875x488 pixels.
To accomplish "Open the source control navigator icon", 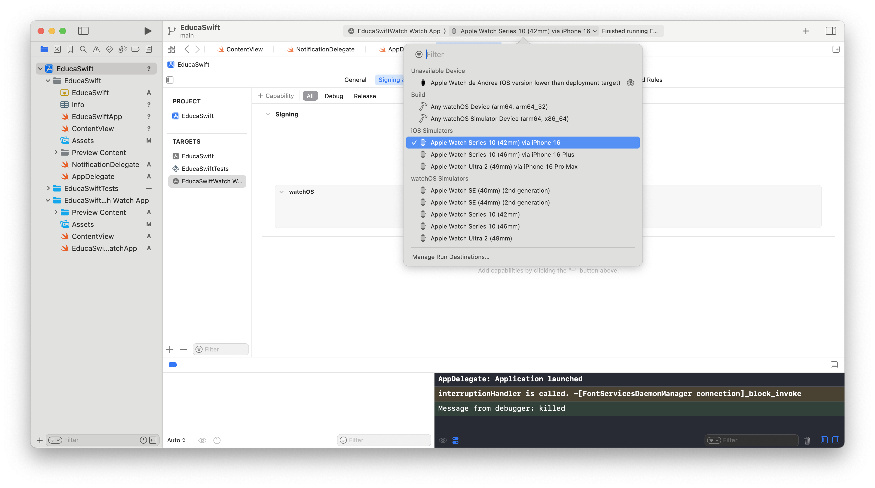I will coord(57,50).
